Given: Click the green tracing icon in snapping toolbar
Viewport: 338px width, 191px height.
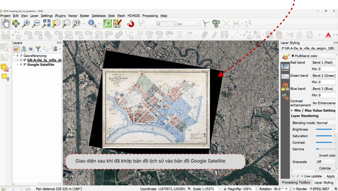Looking at the screenshot, I should coord(206,23).
